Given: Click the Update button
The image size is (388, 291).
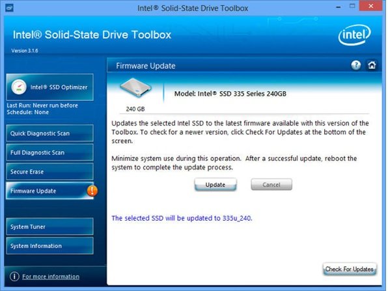Looking at the screenshot, I should [215, 185].
